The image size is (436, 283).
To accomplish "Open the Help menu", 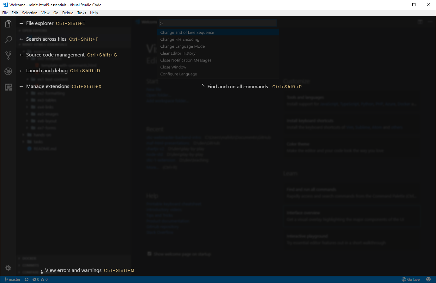I will click(94, 13).
